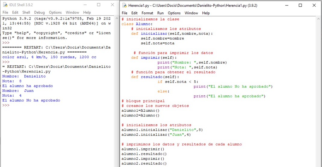Open the Shell menu in IDLE Shell

26,12
